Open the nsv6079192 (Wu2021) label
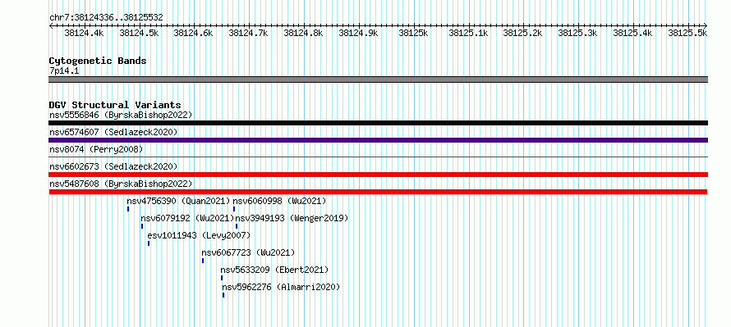Viewport: 731px width, 327px height. click(187, 218)
